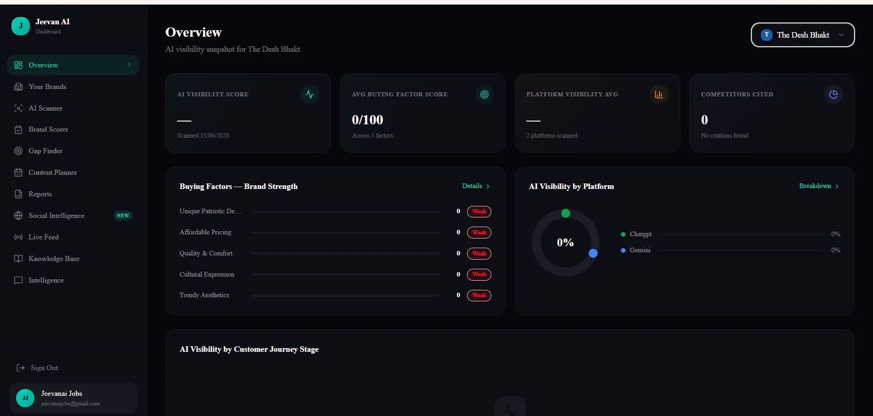Open the Breakdown link for platform visibility
Screen dimensions: 873x416
click(819, 186)
